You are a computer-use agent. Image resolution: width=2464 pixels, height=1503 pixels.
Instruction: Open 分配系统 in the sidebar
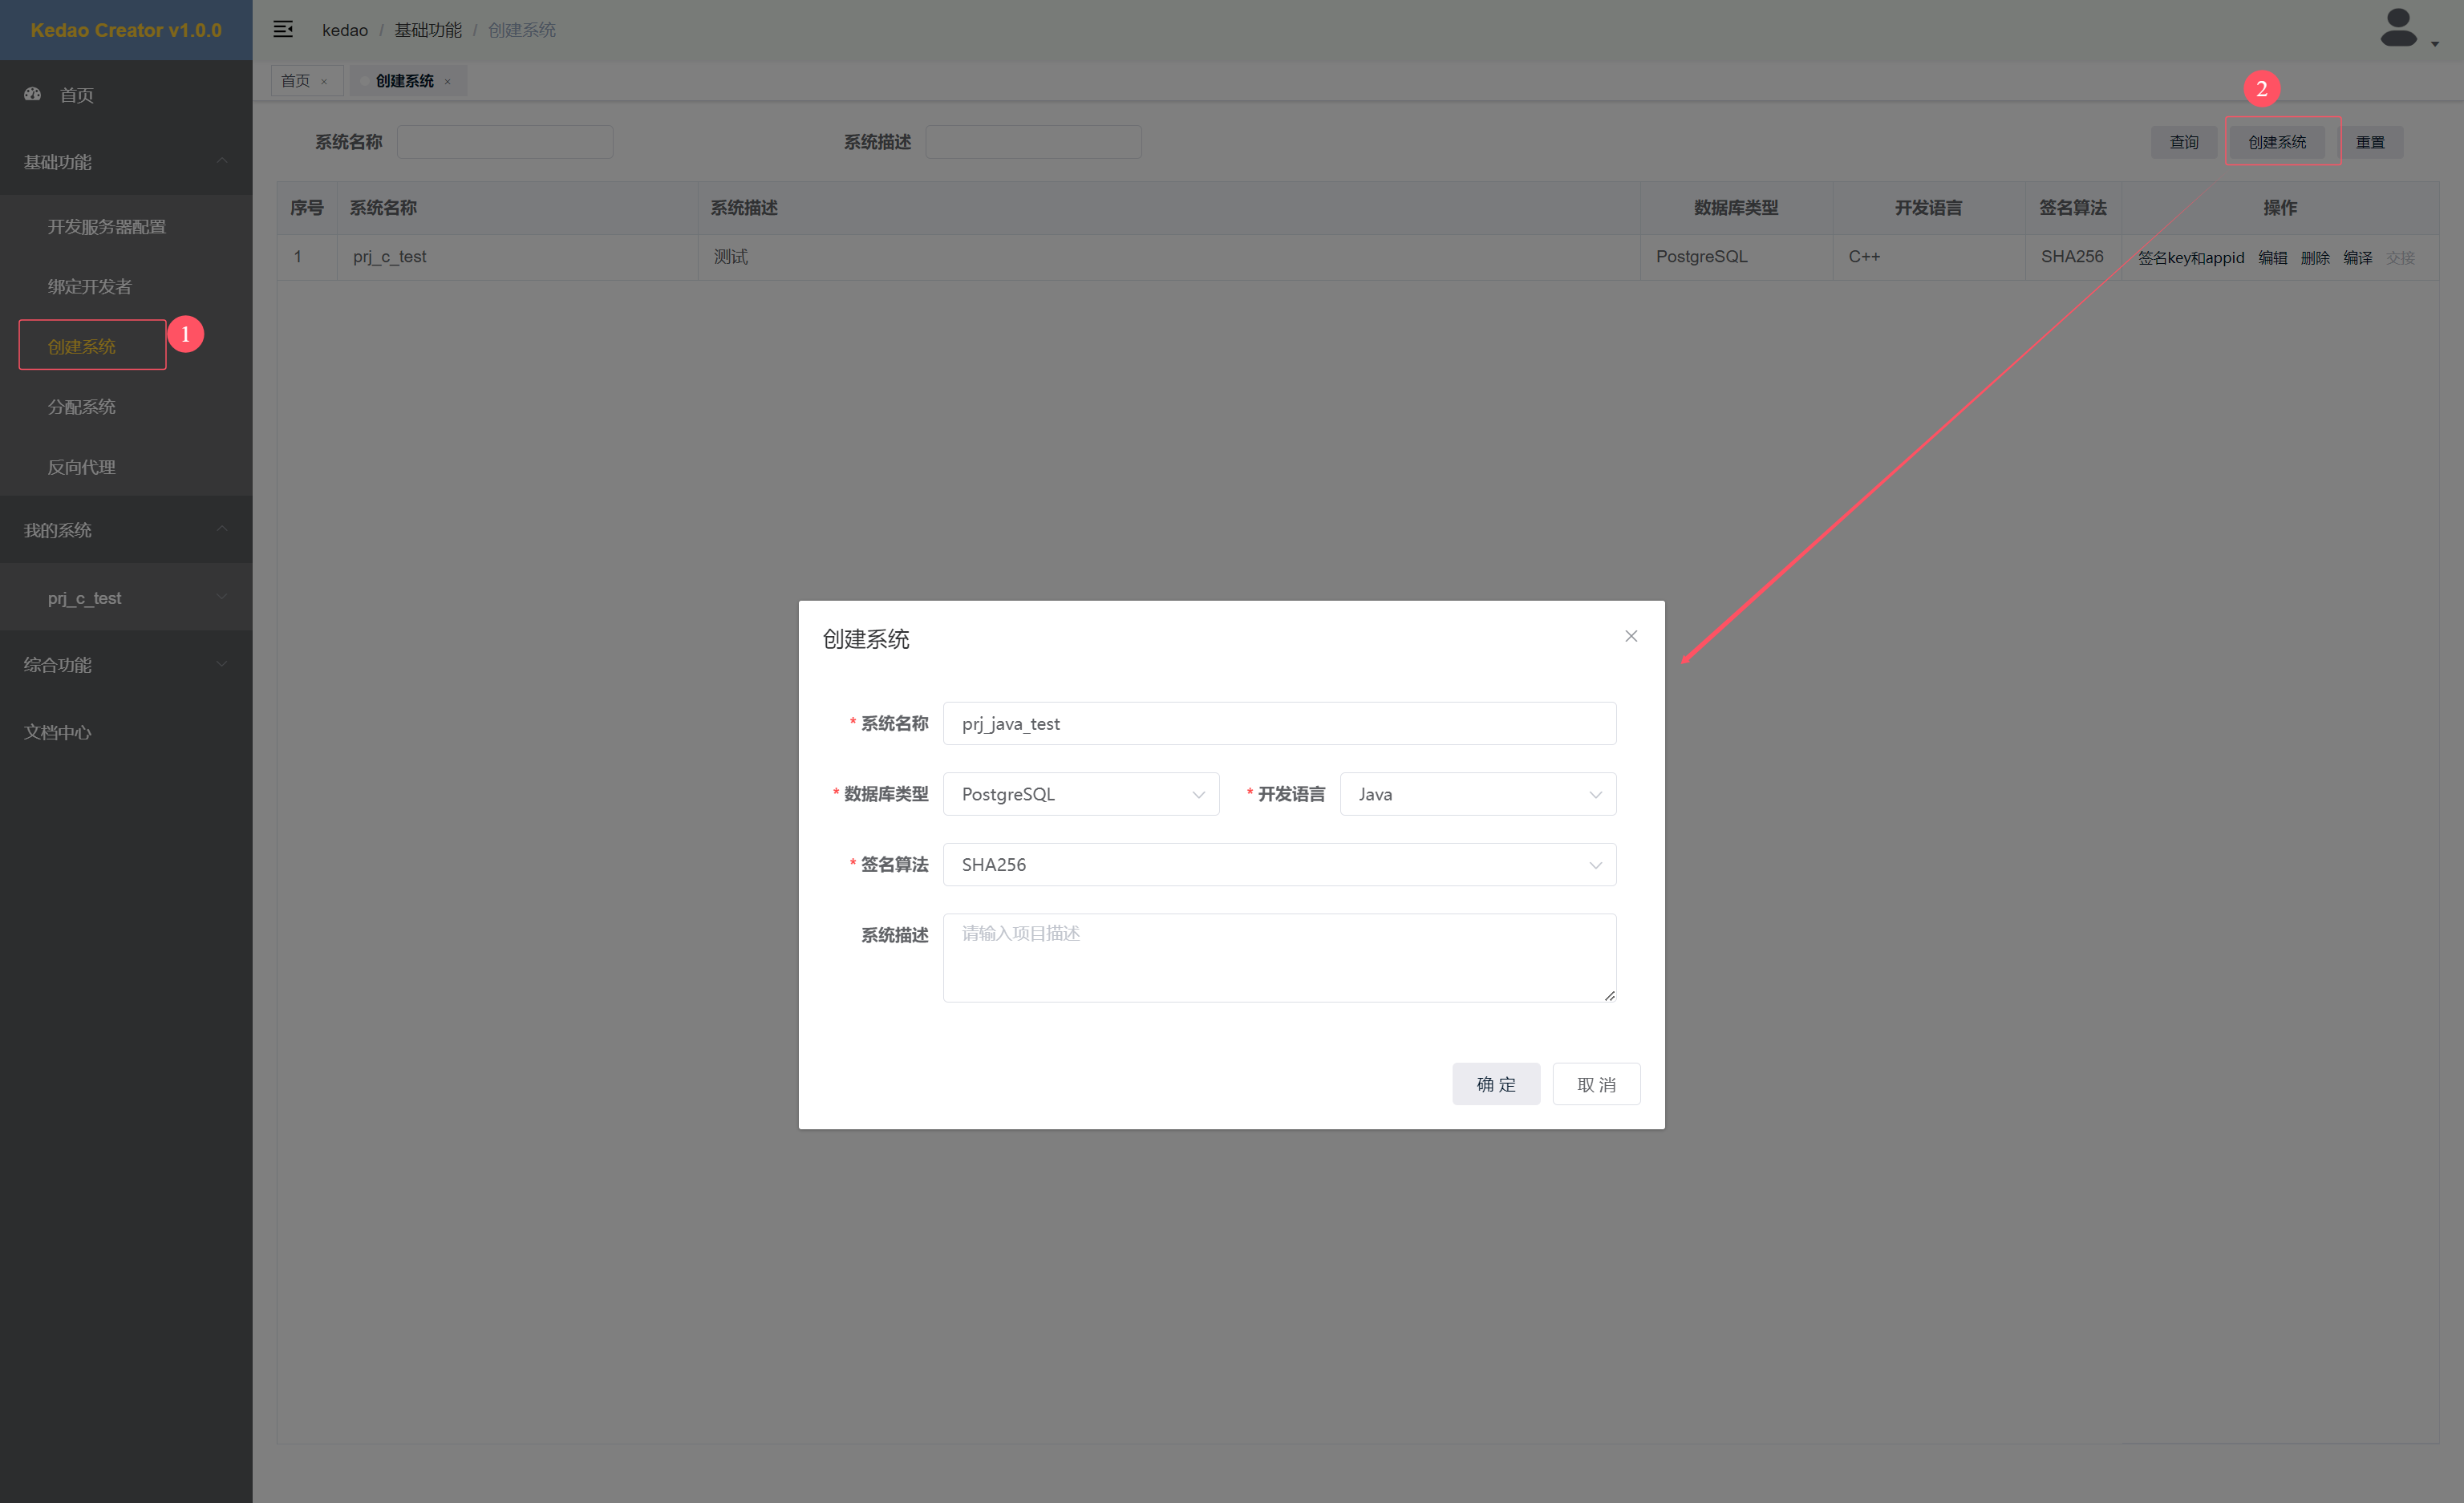click(x=82, y=407)
